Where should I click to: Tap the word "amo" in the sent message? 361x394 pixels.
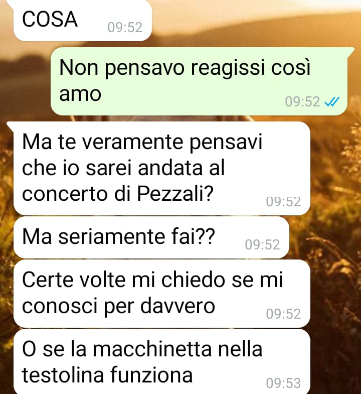80,94
